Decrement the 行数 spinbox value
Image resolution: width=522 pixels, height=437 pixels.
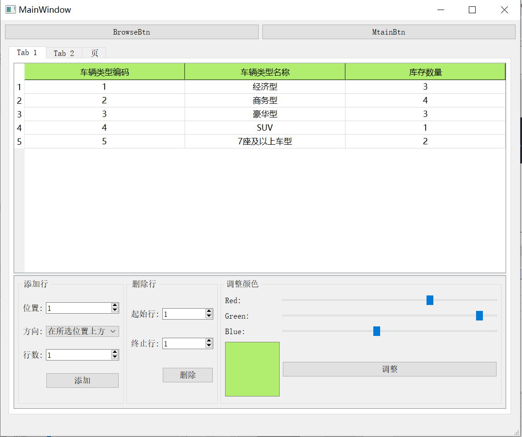[x=116, y=357]
